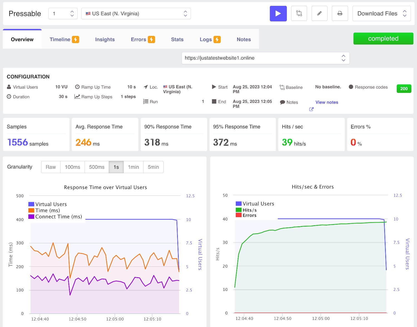This screenshot has height=327, width=417.
Task: Click the End stop square icon
Action: coord(214,101)
